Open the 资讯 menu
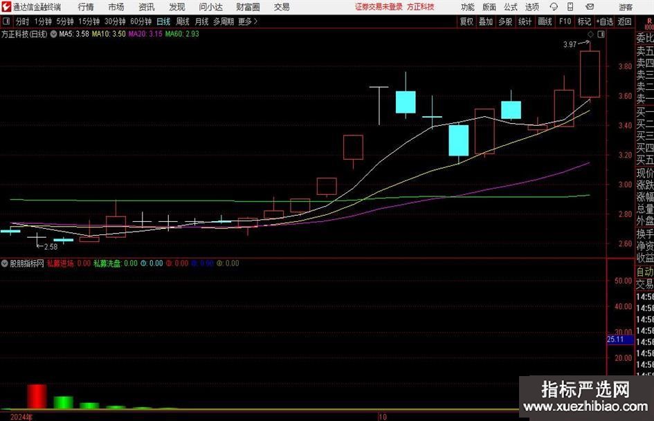The width and height of the screenshot is (654, 421). [x=147, y=7]
